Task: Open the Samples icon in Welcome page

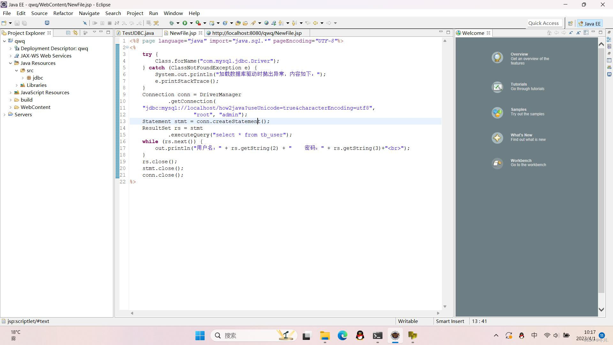Action: 497,112
